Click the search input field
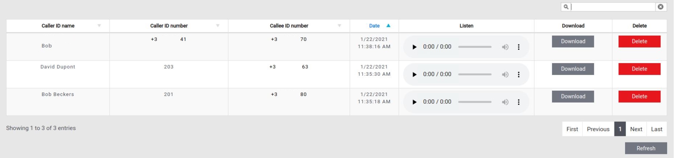 point(613,7)
